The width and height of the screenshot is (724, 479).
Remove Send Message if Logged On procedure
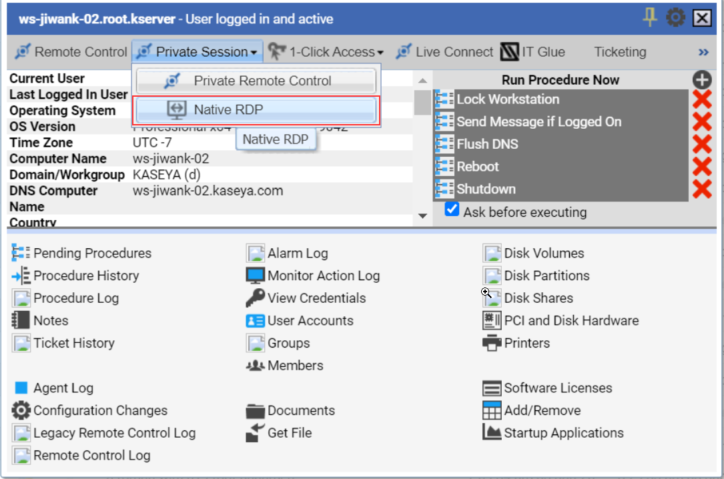coord(702,122)
